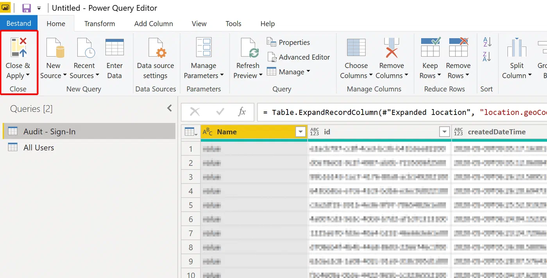547x278 pixels.
Task: Select the Audit - Sign-In query
Action: pos(89,131)
